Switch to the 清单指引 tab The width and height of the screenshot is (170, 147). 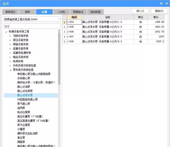10,12
